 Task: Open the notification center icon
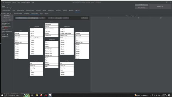[x=169, y=95]
